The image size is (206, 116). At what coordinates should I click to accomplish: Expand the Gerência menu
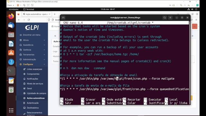point(32,50)
